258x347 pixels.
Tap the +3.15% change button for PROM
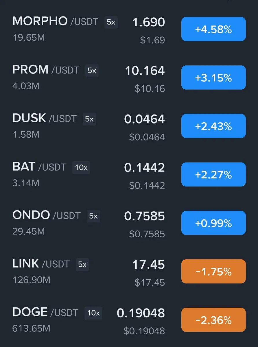213,77
